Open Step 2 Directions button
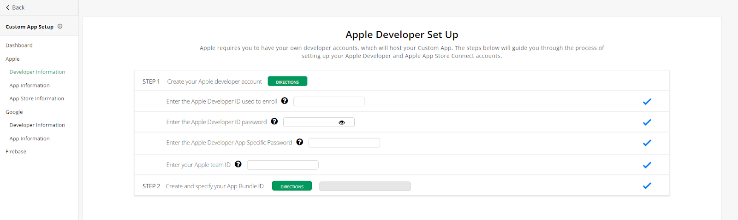This screenshot has height=220, width=738. click(x=292, y=186)
